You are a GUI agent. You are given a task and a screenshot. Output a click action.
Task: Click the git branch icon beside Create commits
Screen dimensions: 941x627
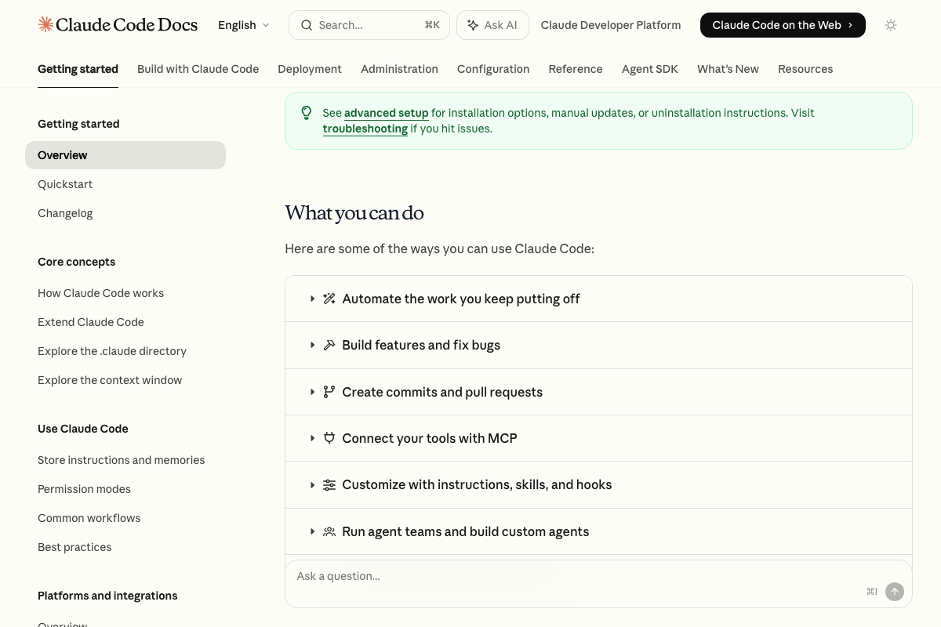point(329,392)
